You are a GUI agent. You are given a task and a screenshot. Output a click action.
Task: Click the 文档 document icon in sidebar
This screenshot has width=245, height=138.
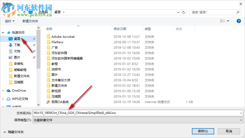[10, 51]
